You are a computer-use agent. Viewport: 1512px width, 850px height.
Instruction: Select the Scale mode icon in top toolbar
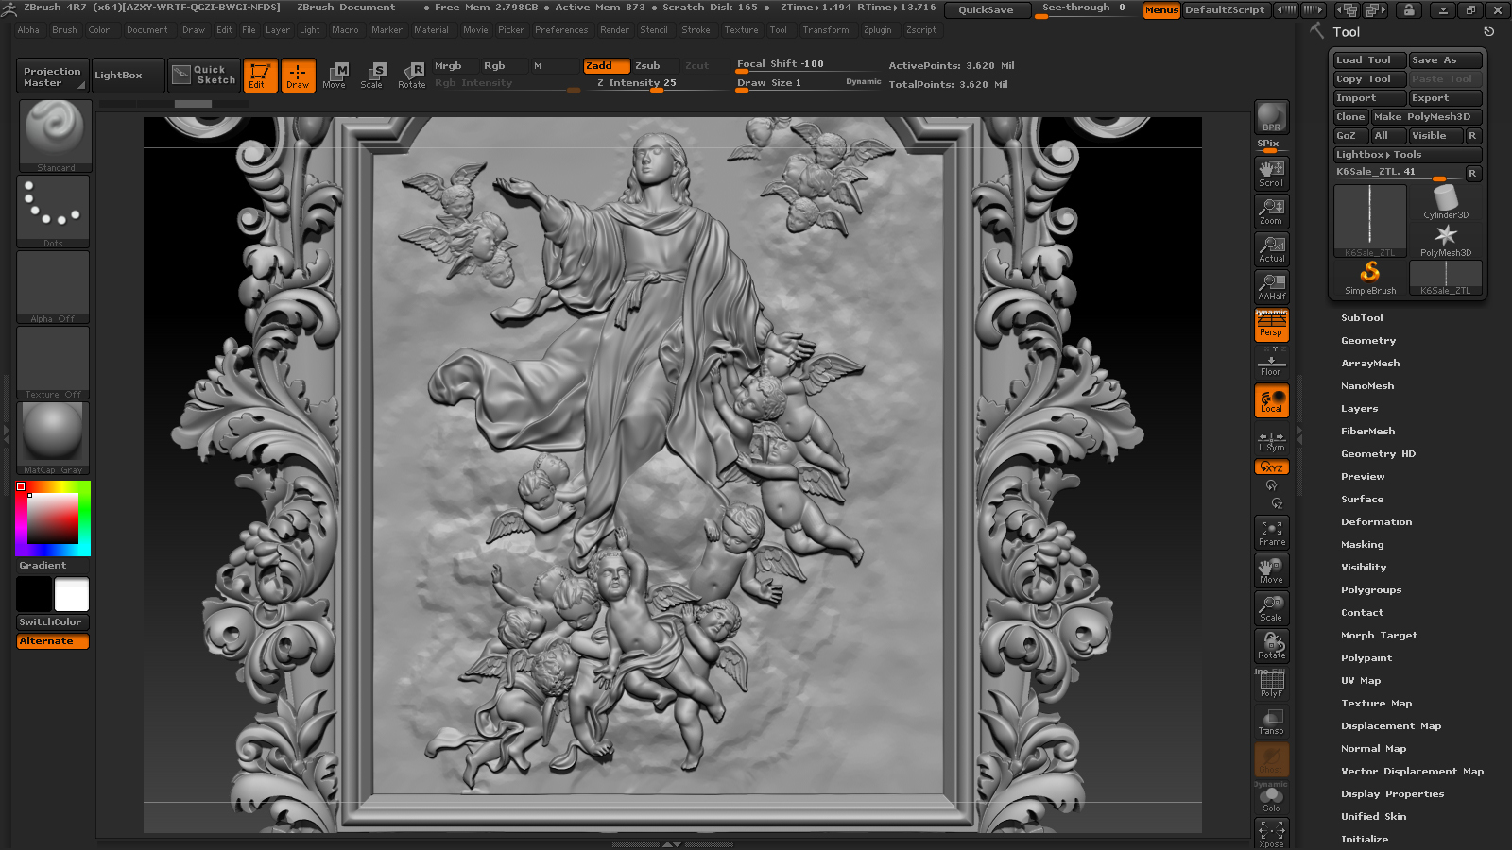[x=371, y=75]
